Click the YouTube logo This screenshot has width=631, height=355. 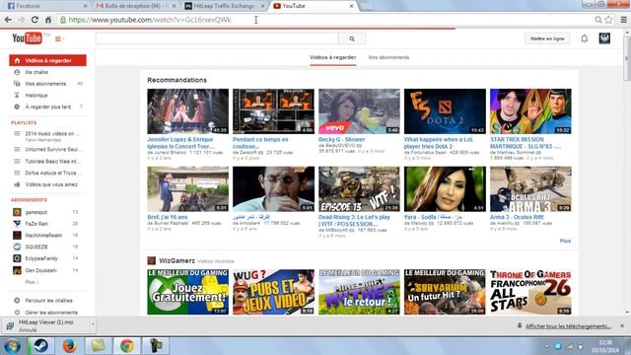[27, 38]
